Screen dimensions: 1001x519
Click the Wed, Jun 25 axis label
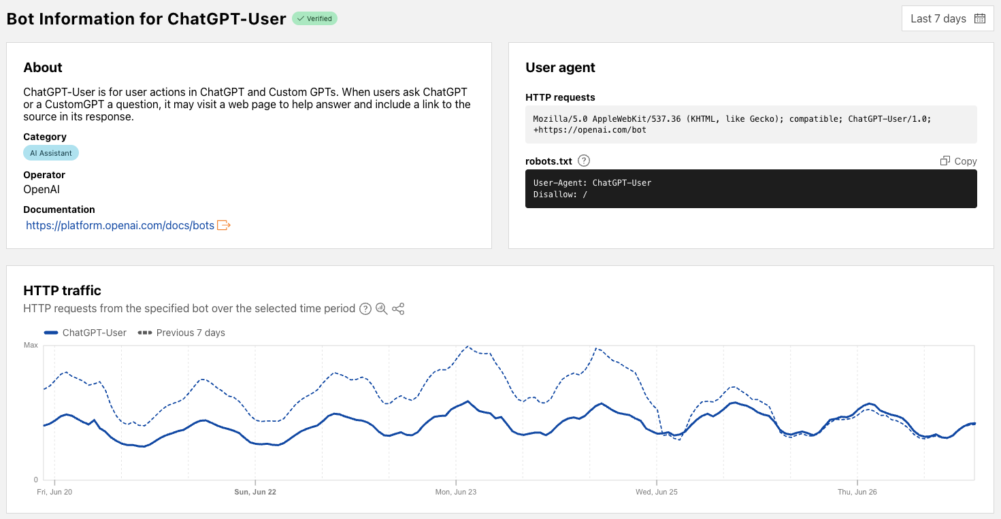[x=657, y=492]
